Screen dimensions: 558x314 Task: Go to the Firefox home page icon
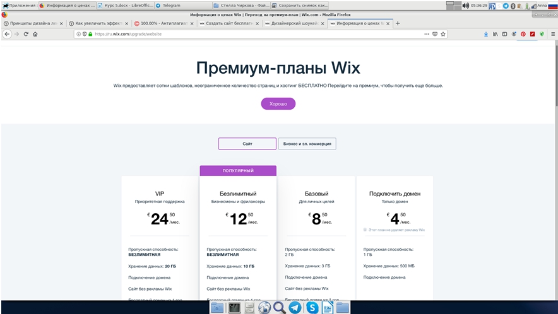pos(35,34)
